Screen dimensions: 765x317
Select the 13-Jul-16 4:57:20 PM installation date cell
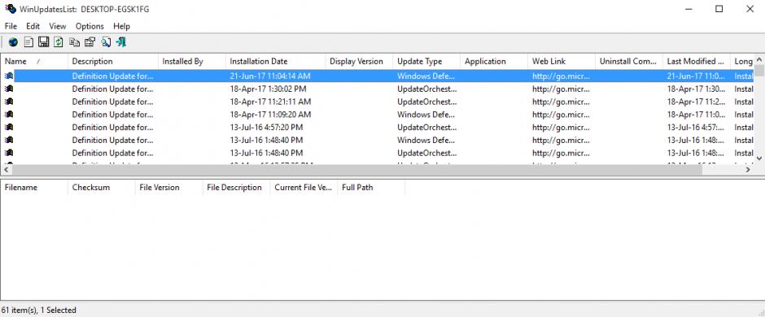tap(266, 127)
